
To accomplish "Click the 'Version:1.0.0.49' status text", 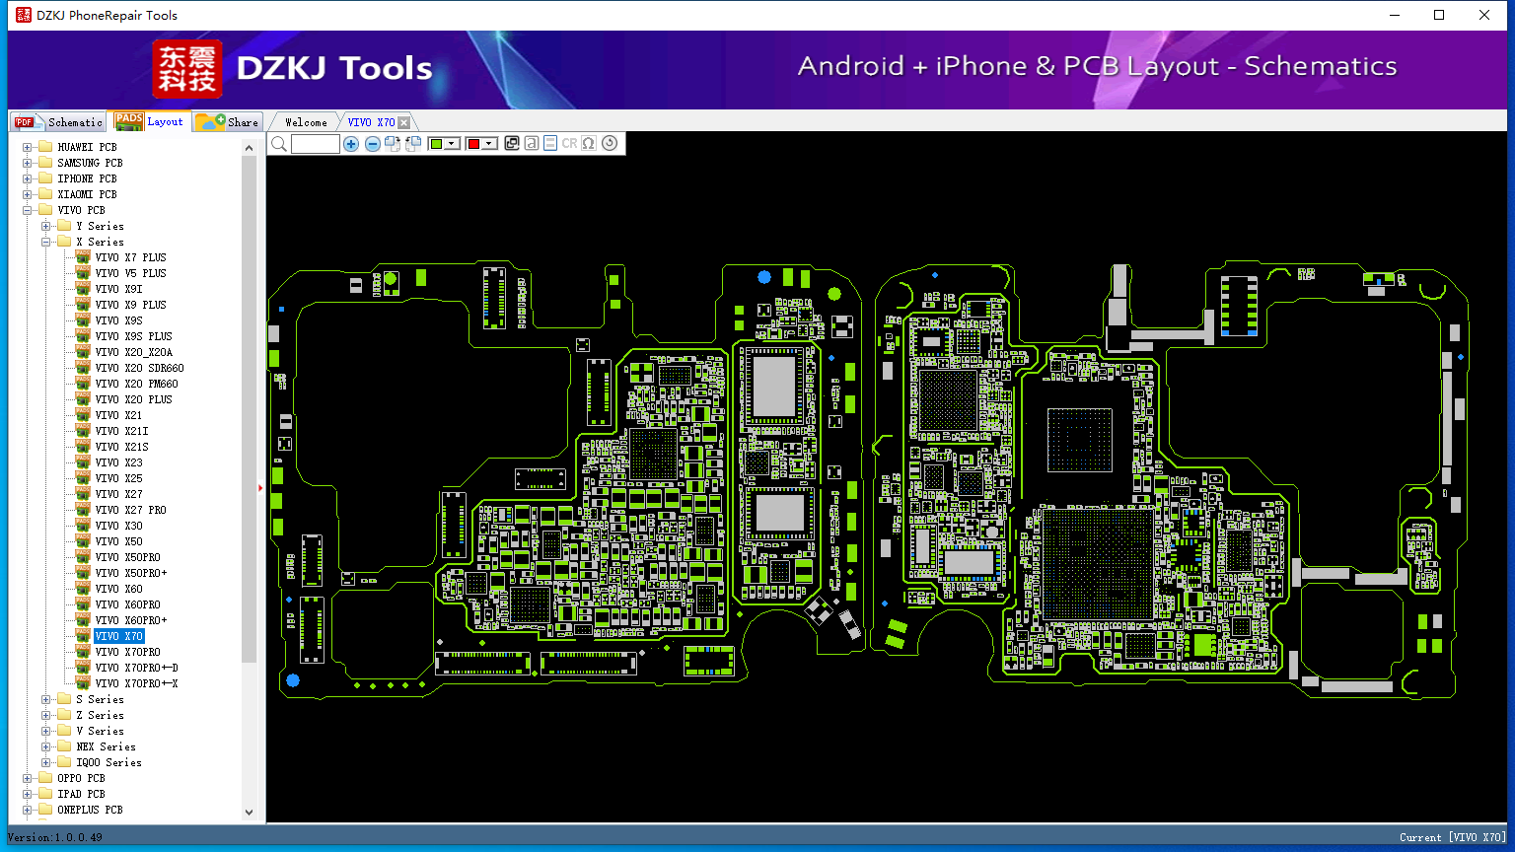I will [x=55, y=837].
